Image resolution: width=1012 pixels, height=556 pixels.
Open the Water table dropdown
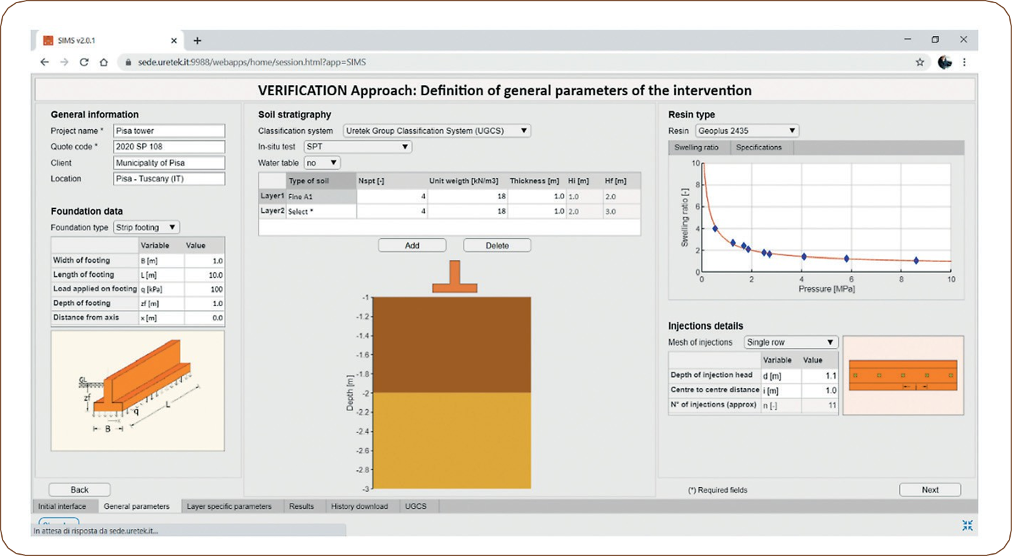point(322,163)
